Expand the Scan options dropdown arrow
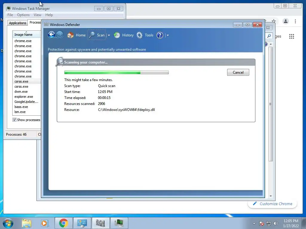The image size is (306, 229). click(x=109, y=35)
